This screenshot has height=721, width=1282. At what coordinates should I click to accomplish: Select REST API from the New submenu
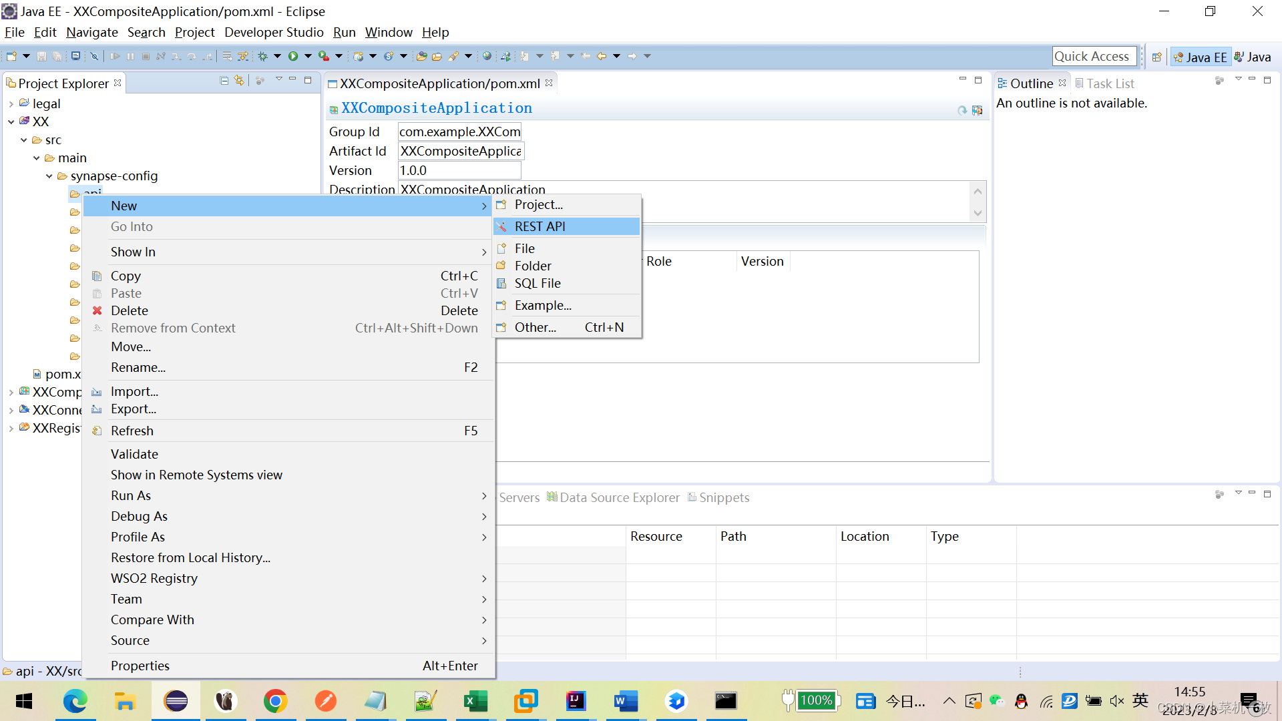coord(540,226)
